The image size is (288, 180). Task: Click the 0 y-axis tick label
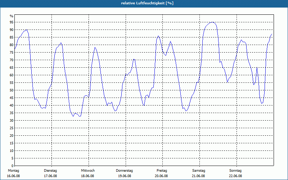tap(13, 166)
